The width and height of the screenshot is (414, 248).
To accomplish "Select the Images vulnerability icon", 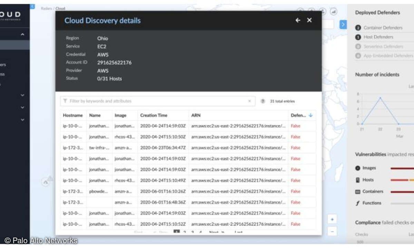I will tap(358, 168).
